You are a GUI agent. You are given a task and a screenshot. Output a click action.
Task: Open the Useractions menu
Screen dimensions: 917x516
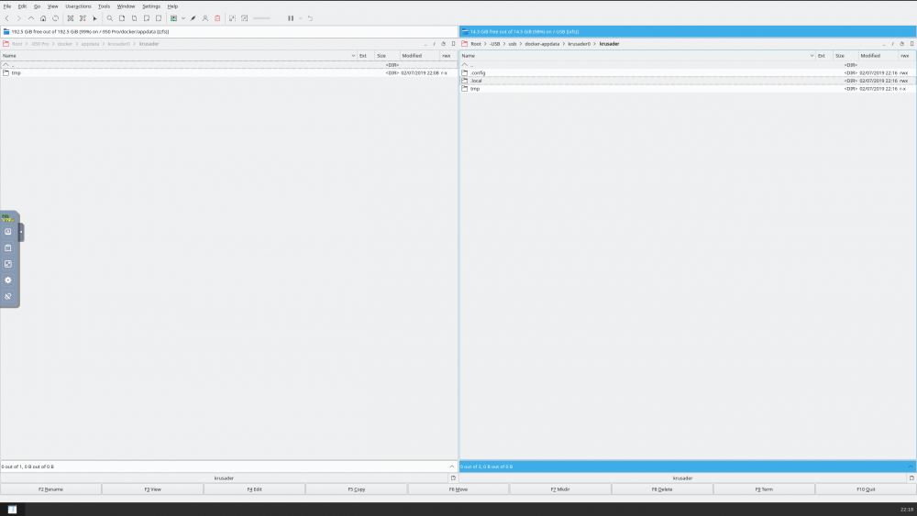coord(78,6)
